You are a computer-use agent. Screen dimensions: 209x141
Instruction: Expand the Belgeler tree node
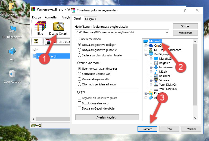pos(151,63)
